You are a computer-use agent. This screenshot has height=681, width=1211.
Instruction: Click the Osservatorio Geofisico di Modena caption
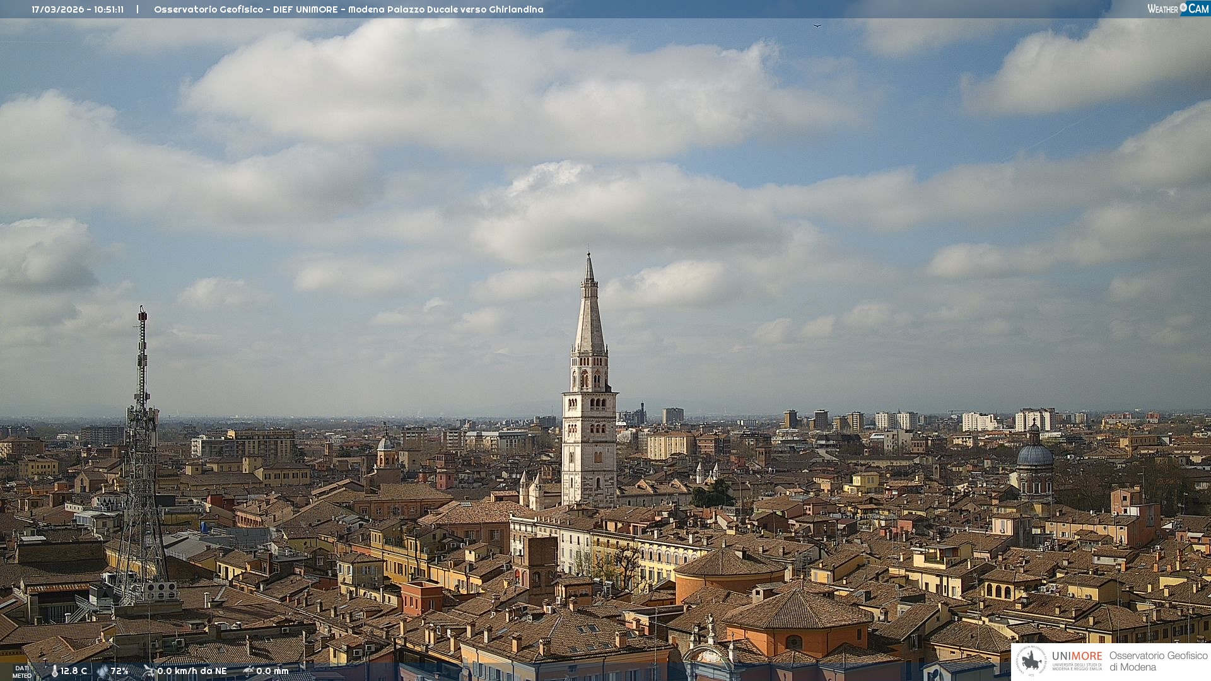click(x=1158, y=661)
